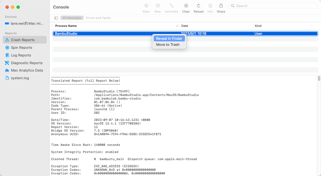Toggle the sidebar pane icon in filter bar
Viewport: 321px width, 176px height.
(x=56, y=18)
